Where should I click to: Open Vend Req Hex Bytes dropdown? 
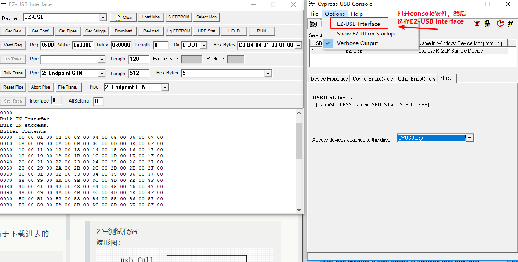coord(299,45)
